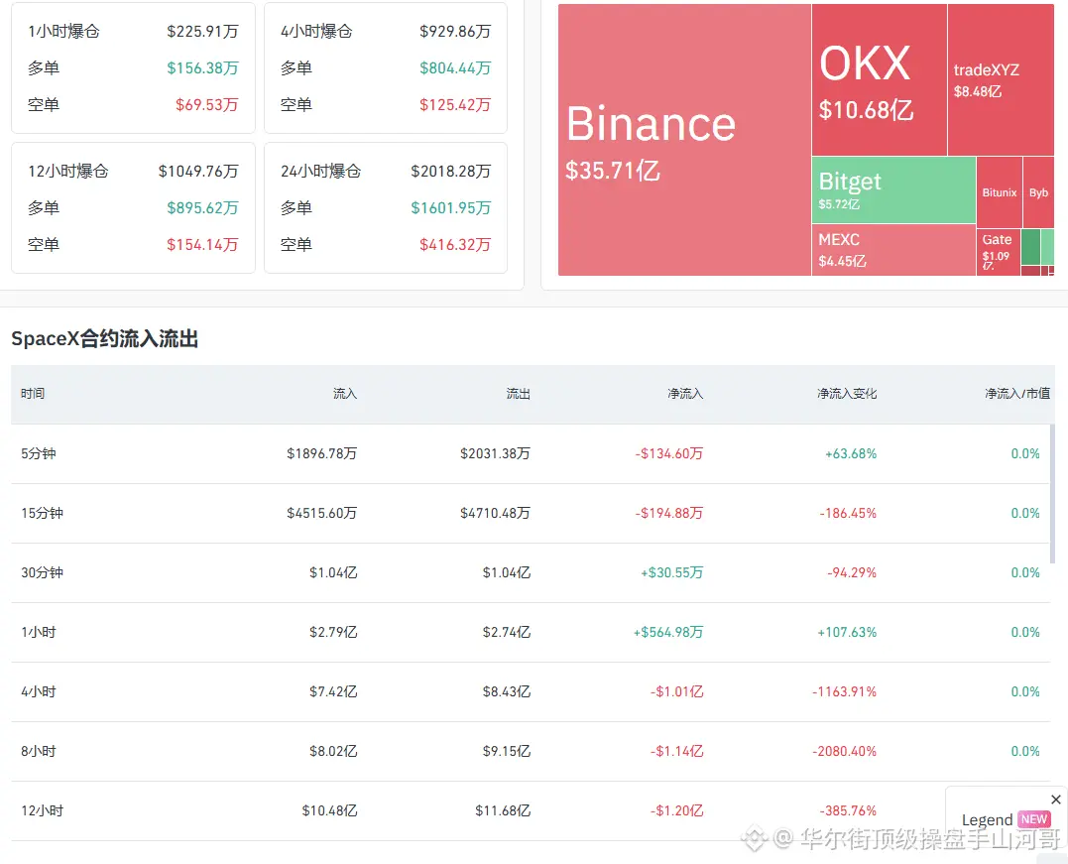Image resolution: width=1068 pixels, height=864 pixels.
Task: Sort by the 净流入/市值 column header
Action: 1016,393
